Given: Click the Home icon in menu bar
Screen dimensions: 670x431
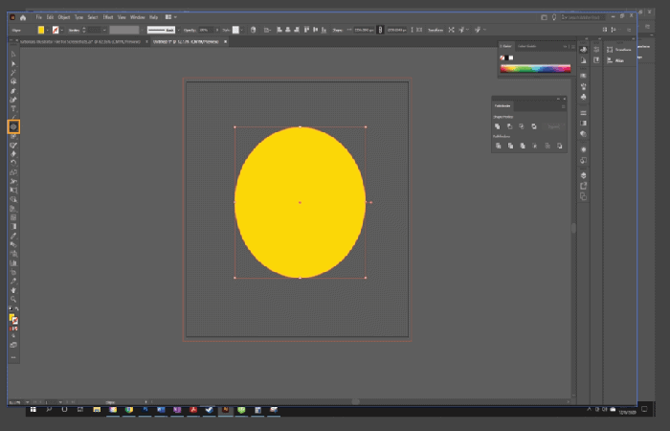Looking at the screenshot, I should (23, 17).
